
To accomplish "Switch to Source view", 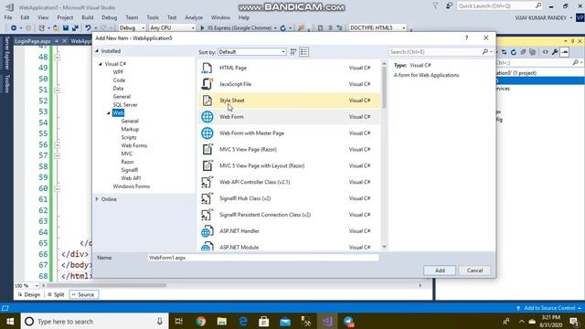I will [84, 294].
